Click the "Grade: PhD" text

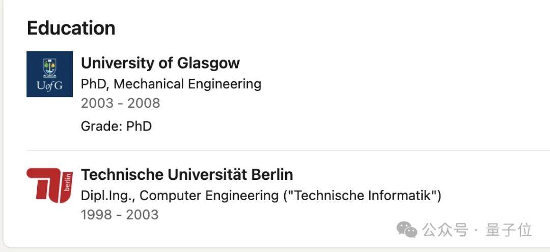(x=116, y=126)
